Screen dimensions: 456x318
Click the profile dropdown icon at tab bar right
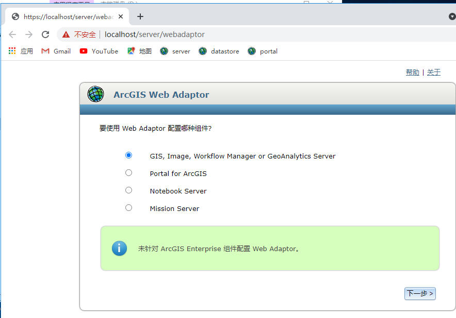click(x=452, y=16)
